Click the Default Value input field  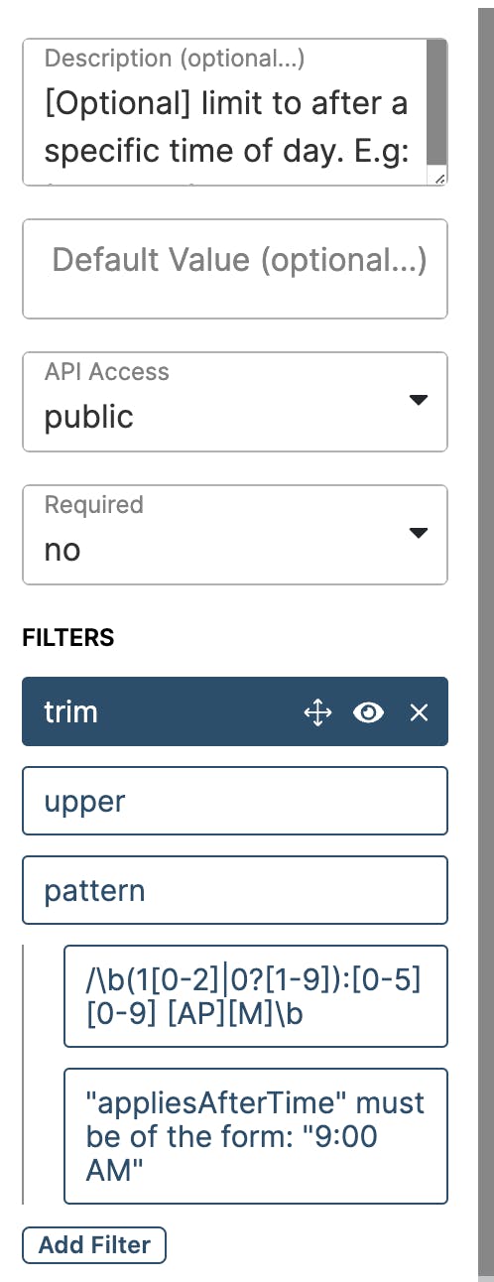tap(235, 269)
